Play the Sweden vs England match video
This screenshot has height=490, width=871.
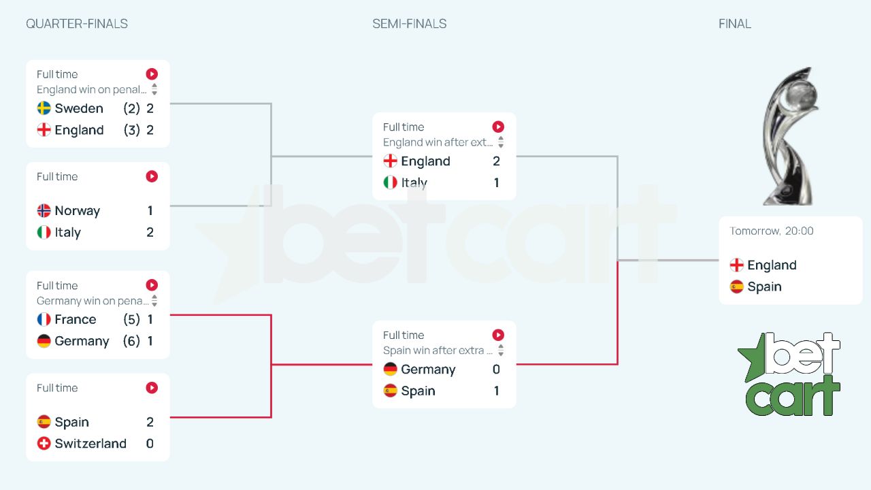click(152, 74)
